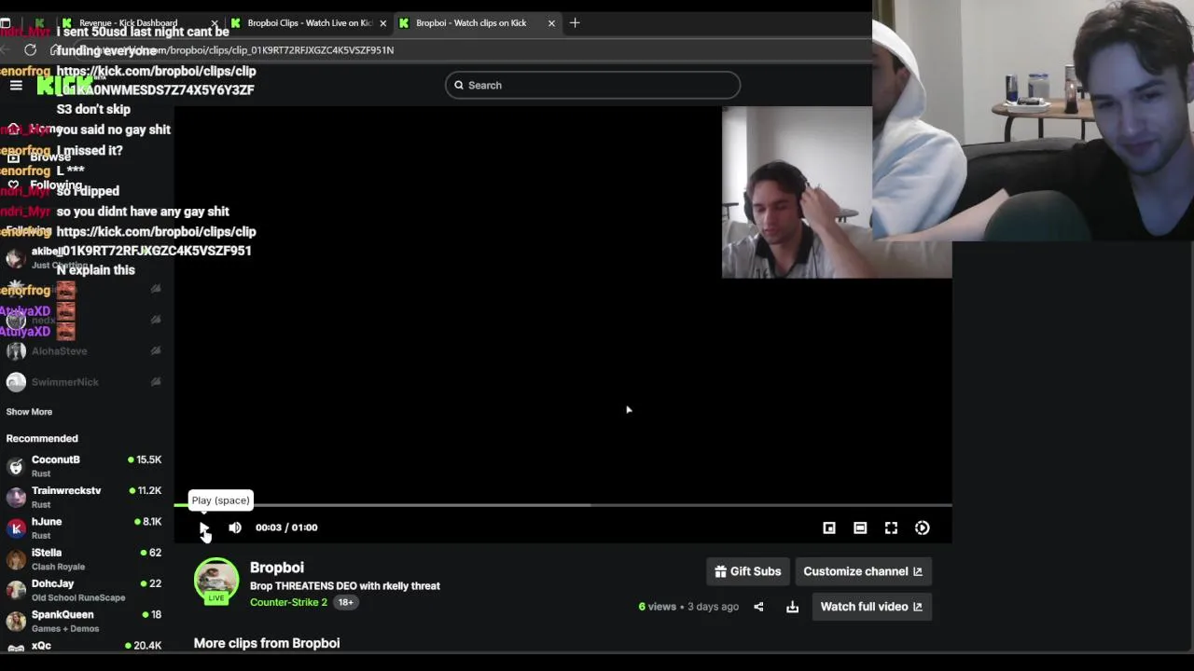The width and height of the screenshot is (1194, 671).
Task: Click the SwimmerNick avatar icon
Action: (x=16, y=382)
